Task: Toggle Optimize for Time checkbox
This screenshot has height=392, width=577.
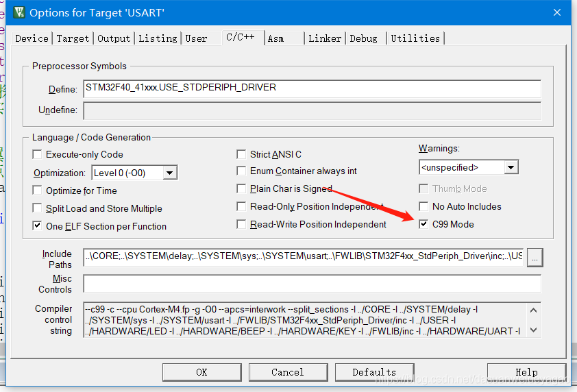Action: click(37, 191)
